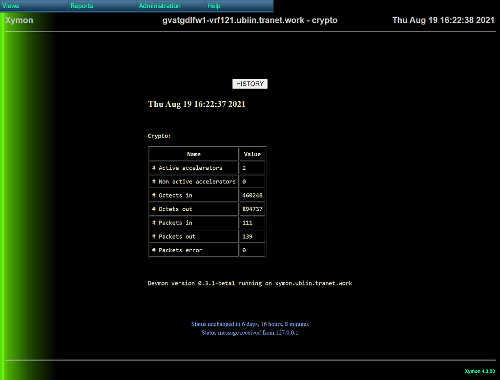Open the Views menu
Image resolution: width=500 pixels, height=380 pixels.
click(11, 6)
